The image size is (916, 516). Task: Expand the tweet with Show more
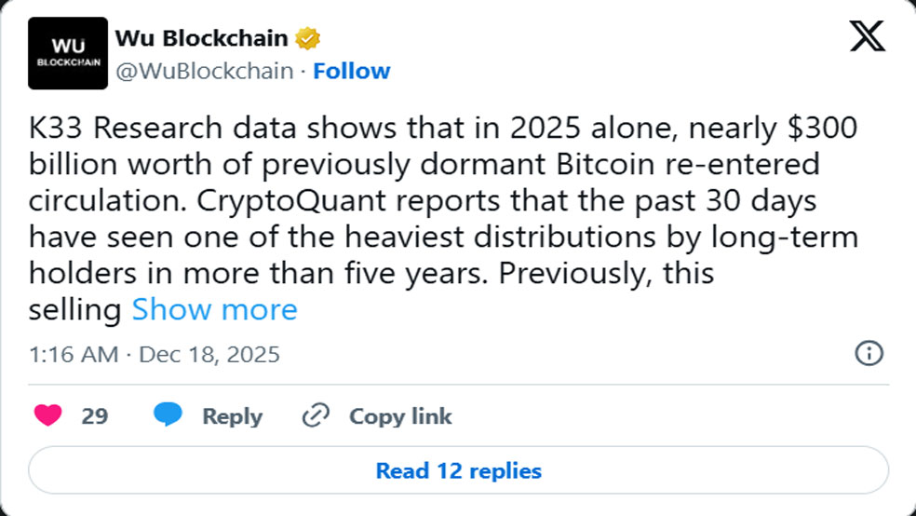(214, 309)
